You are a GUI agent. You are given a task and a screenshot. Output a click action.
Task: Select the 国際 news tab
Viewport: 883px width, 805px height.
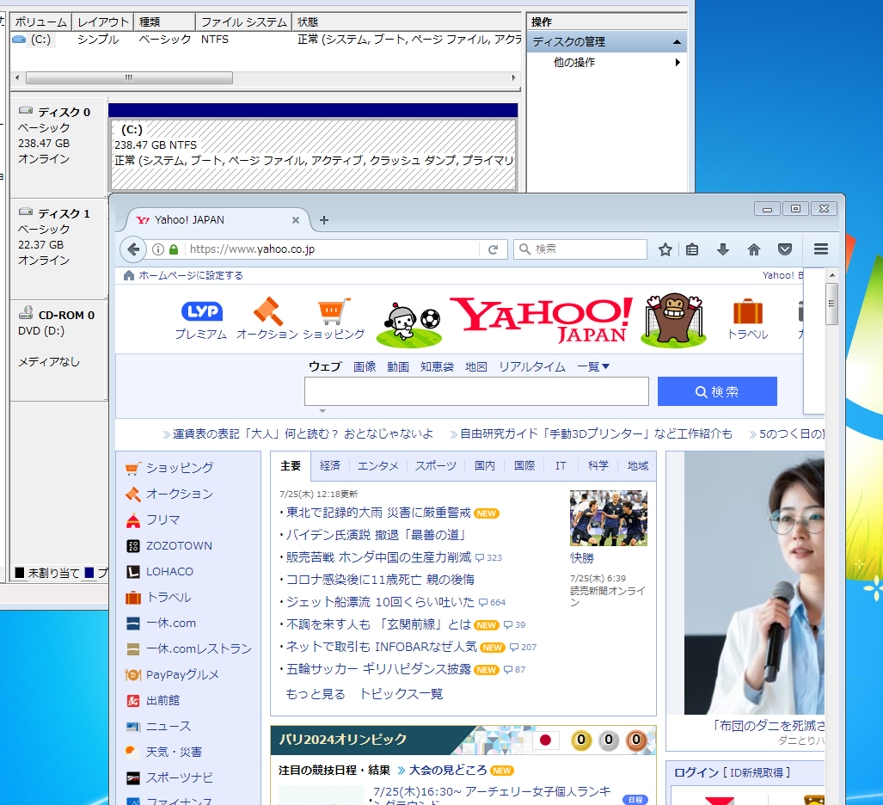tap(524, 466)
